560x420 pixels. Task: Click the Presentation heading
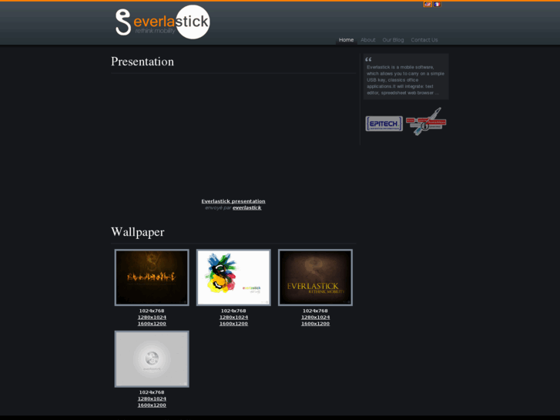coord(143,62)
